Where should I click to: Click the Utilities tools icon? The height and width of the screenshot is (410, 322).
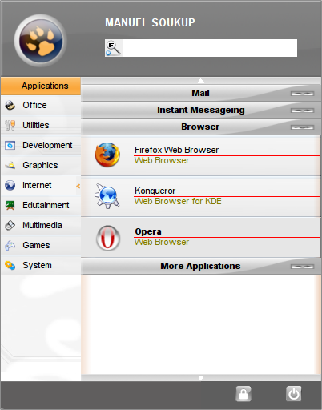click(10, 125)
